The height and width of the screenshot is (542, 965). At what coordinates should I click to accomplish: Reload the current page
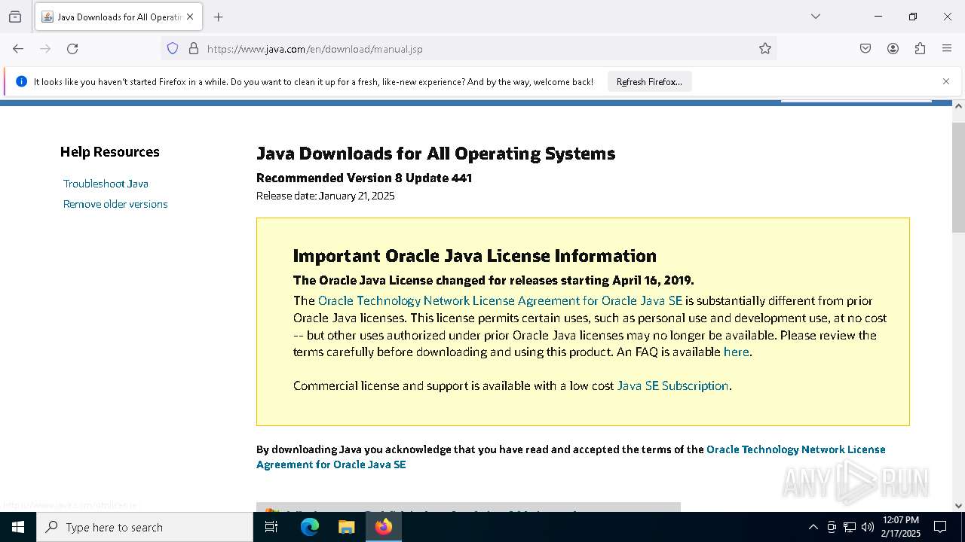point(72,49)
